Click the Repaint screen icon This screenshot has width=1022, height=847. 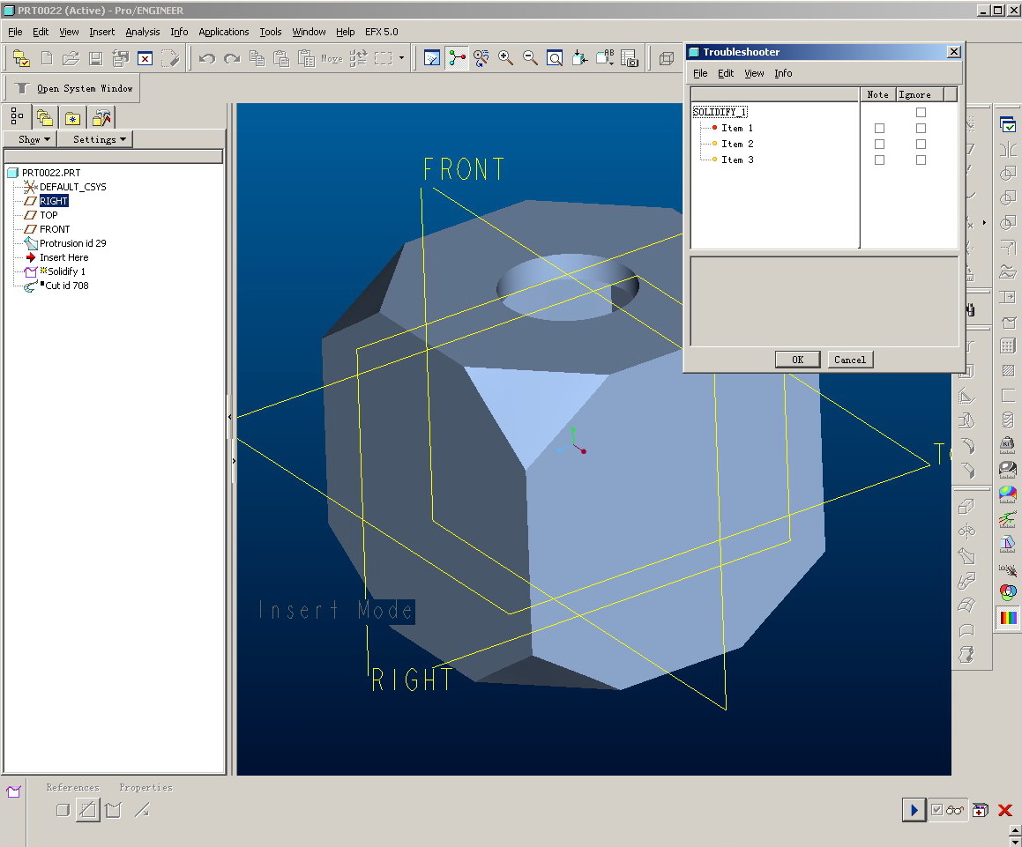[x=431, y=58]
